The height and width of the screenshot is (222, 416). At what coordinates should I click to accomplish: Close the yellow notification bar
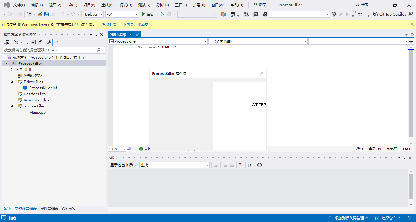412,24
